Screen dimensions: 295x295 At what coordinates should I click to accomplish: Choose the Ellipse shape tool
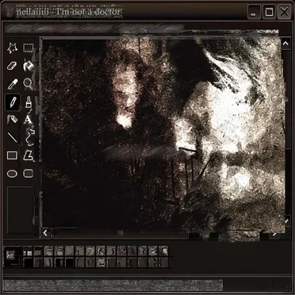pyautogui.click(x=12, y=174)
